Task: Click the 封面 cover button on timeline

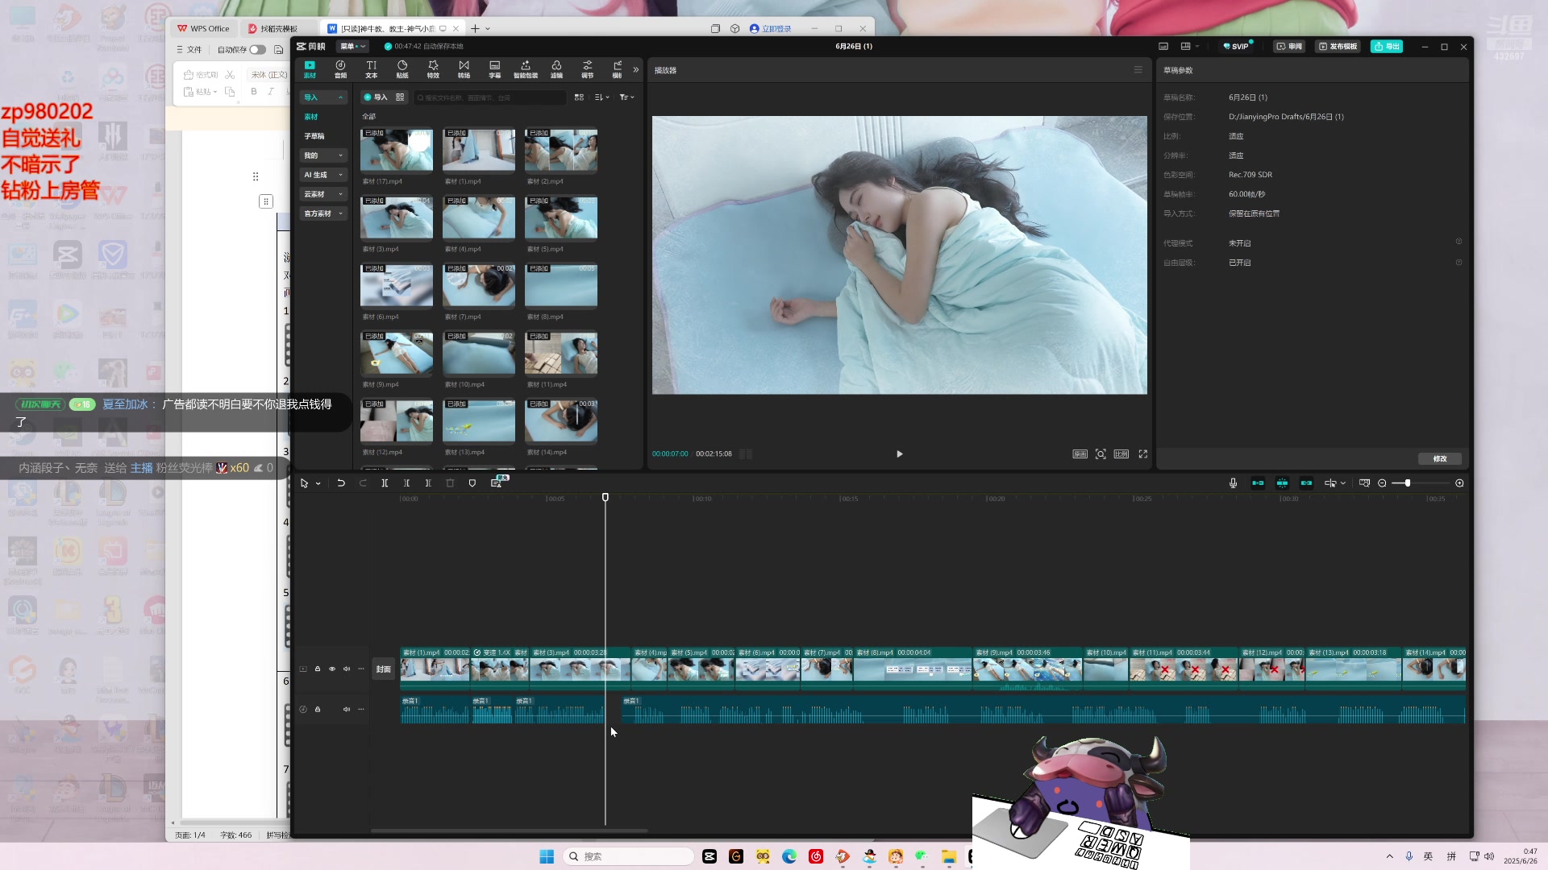Action: pyautogui.click(x=384, y=669)
